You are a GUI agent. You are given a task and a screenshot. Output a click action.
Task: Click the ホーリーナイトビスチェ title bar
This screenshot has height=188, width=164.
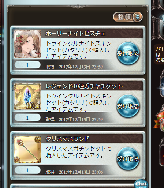point(92,33)
